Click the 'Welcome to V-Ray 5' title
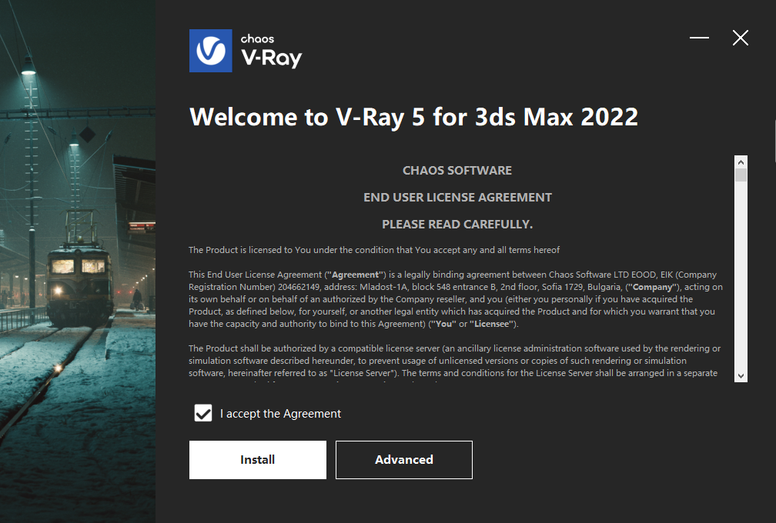This screenshot has height=523, width=776. tap(413, 117)
